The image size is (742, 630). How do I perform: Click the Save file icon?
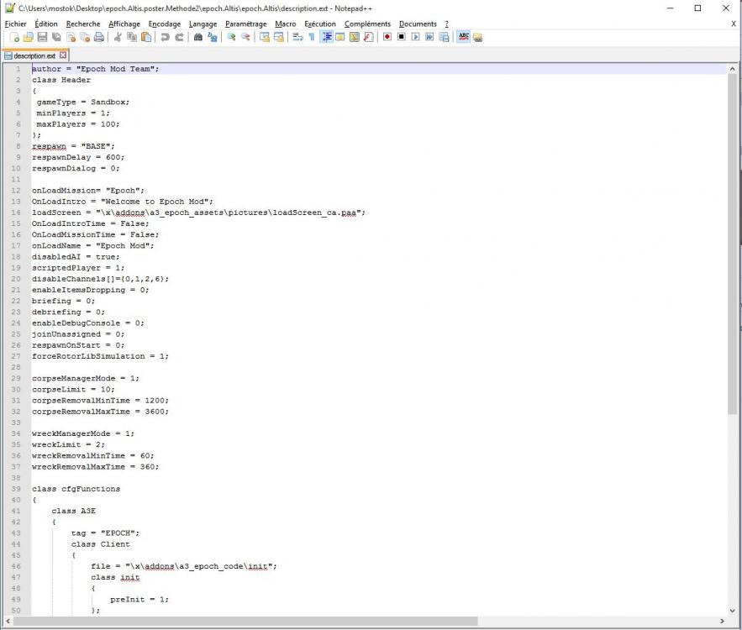pyautogui.click(x=42, y=37)
